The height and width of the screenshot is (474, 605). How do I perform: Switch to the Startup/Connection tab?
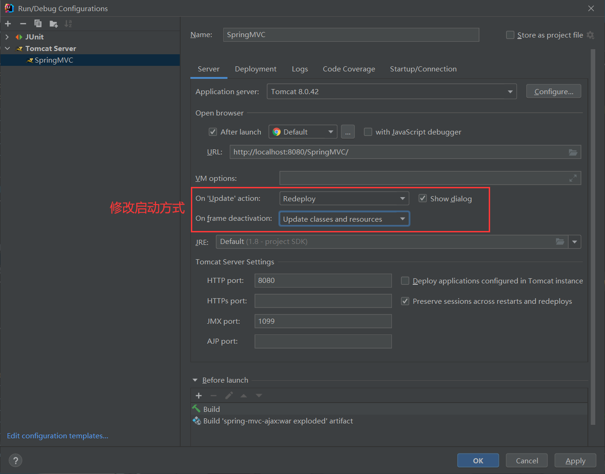tap(423, 69)
